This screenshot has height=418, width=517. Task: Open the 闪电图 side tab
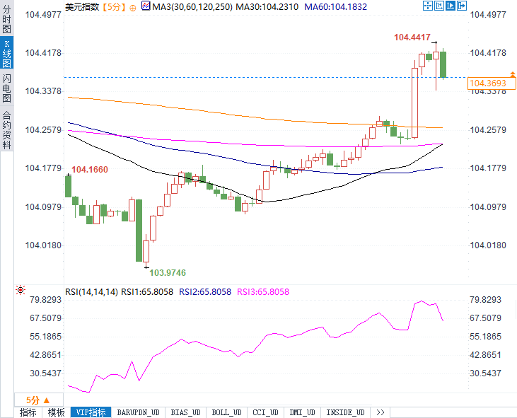click(x=6, y=88)
